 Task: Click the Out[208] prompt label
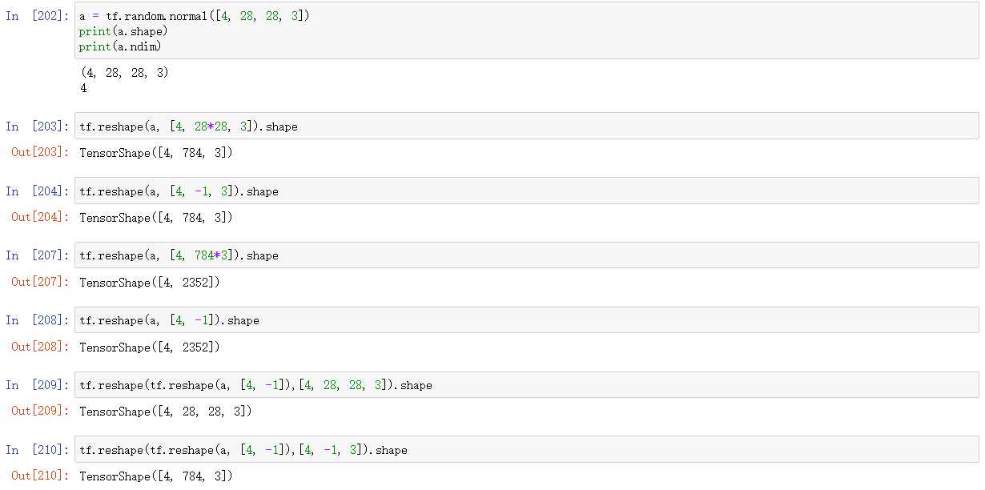tap(41, 347)
